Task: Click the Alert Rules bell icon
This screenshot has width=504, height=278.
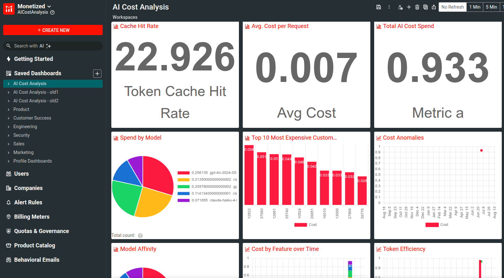Action: [9, 202]
